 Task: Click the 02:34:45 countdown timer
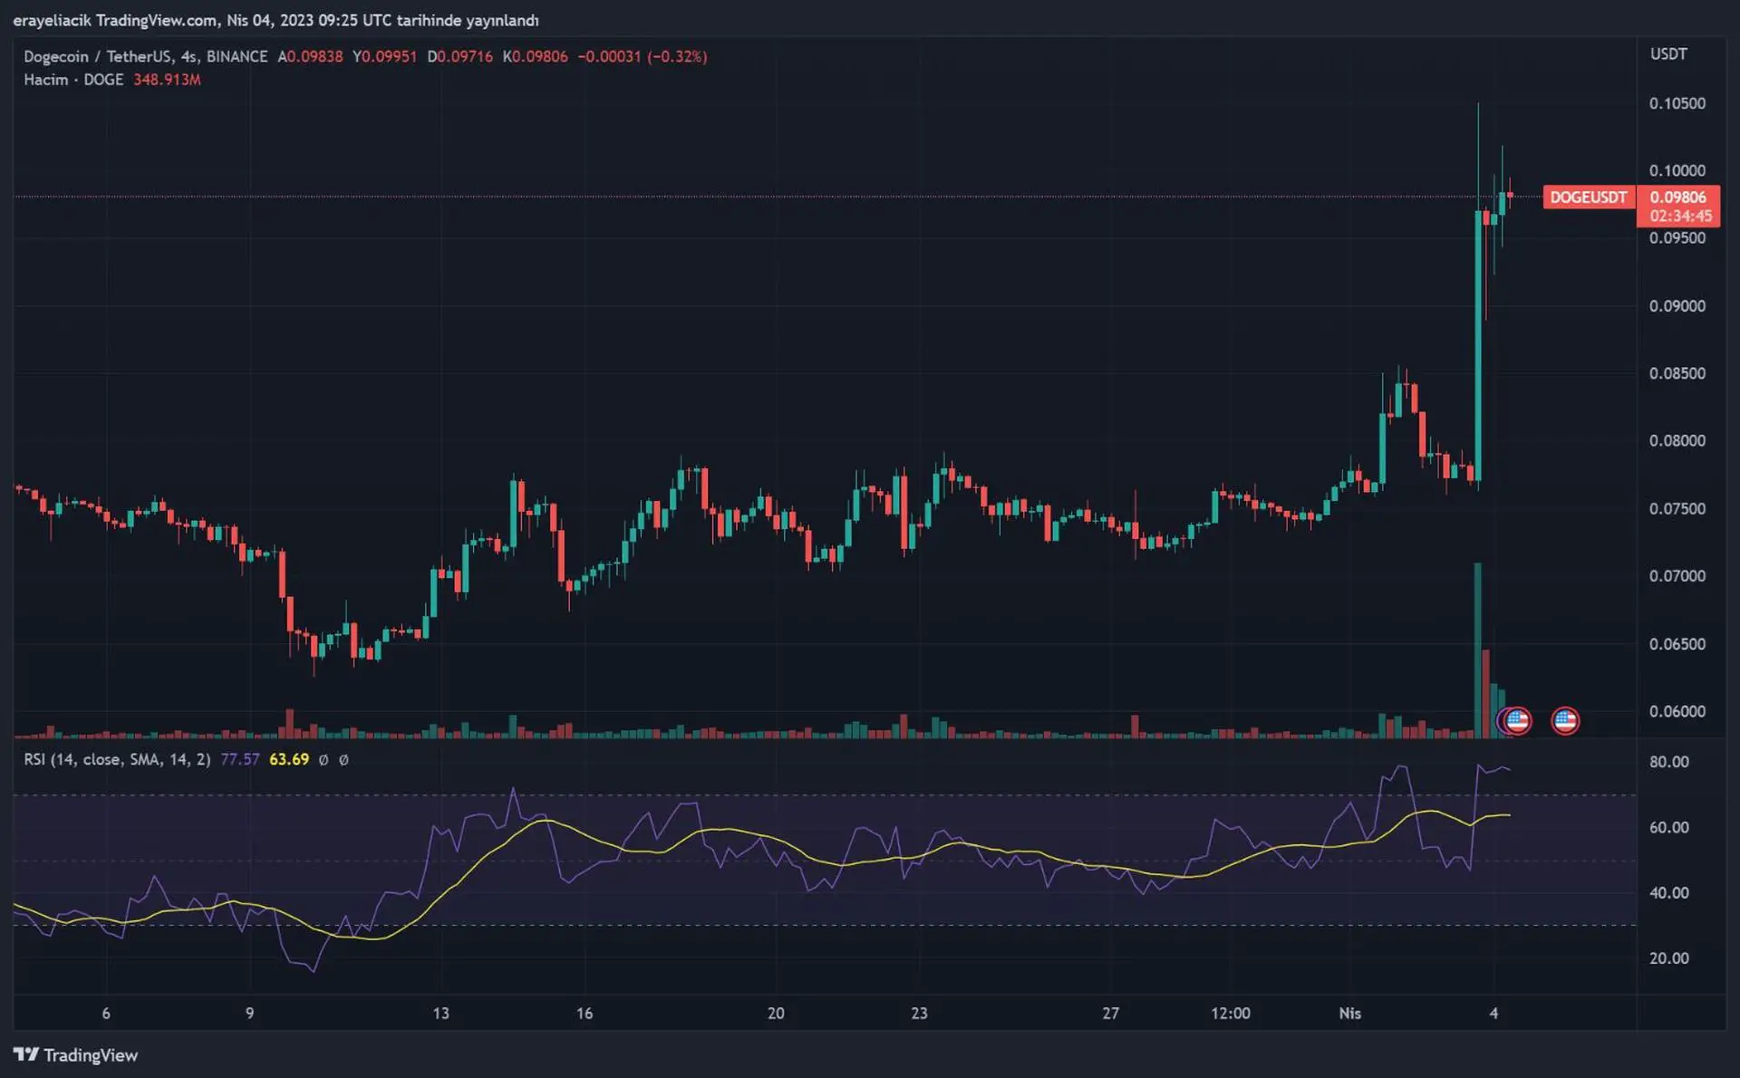tap(1680, 217)
